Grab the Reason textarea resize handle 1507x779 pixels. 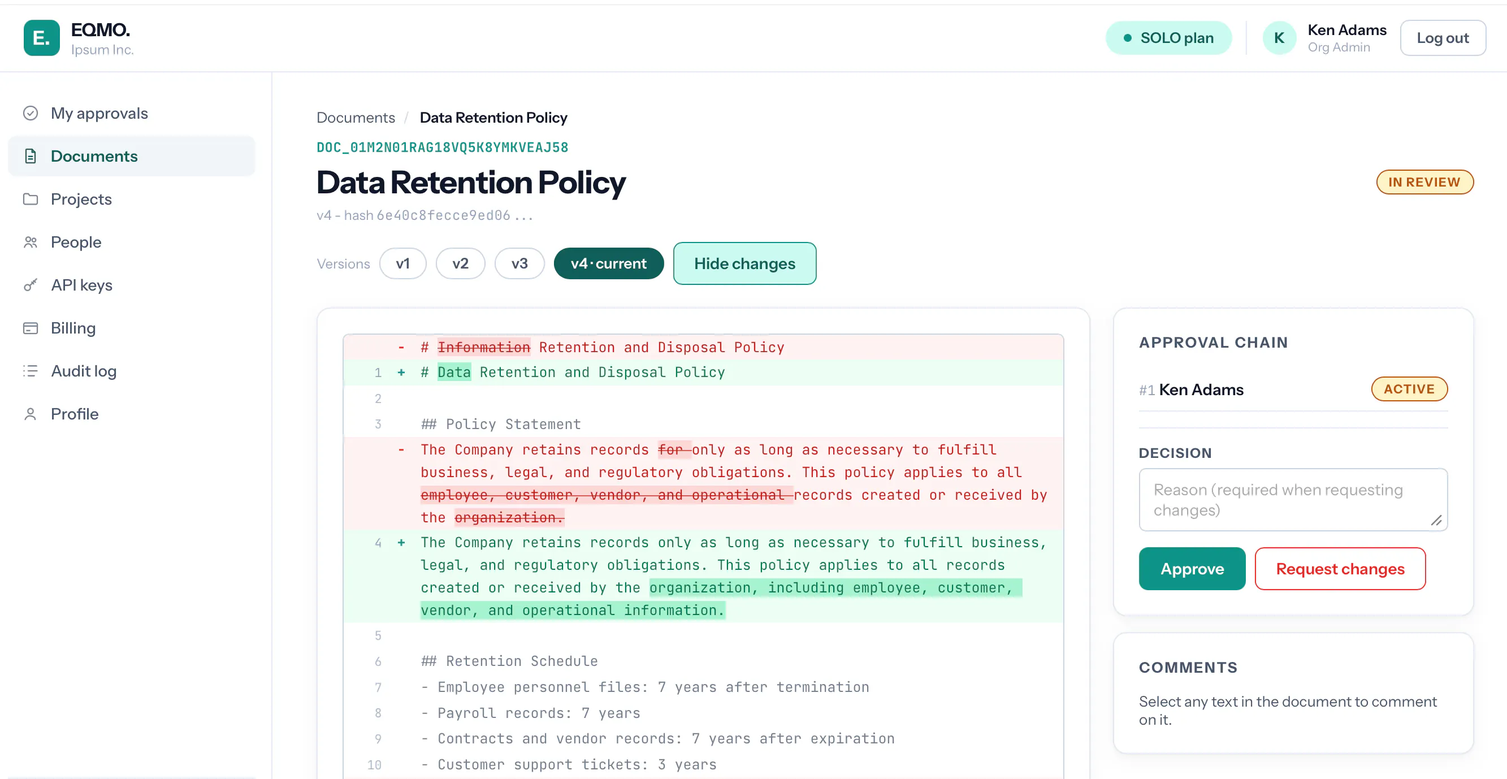pos(1436,520)
